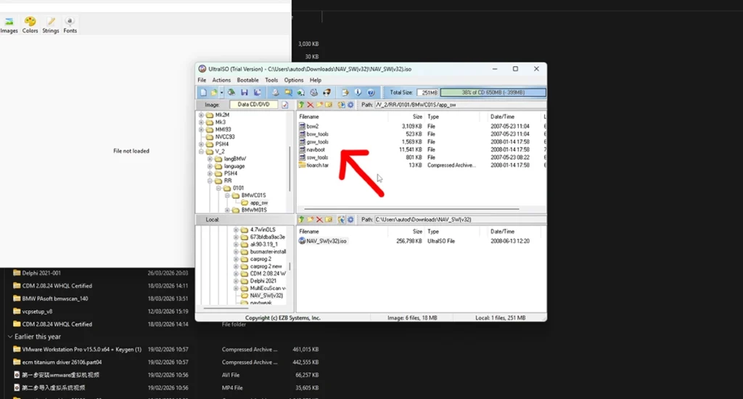Collapse the Earlier this year group in Explorer
The width and height of the screenshot is (743, 399).
[x=10, y=337]
